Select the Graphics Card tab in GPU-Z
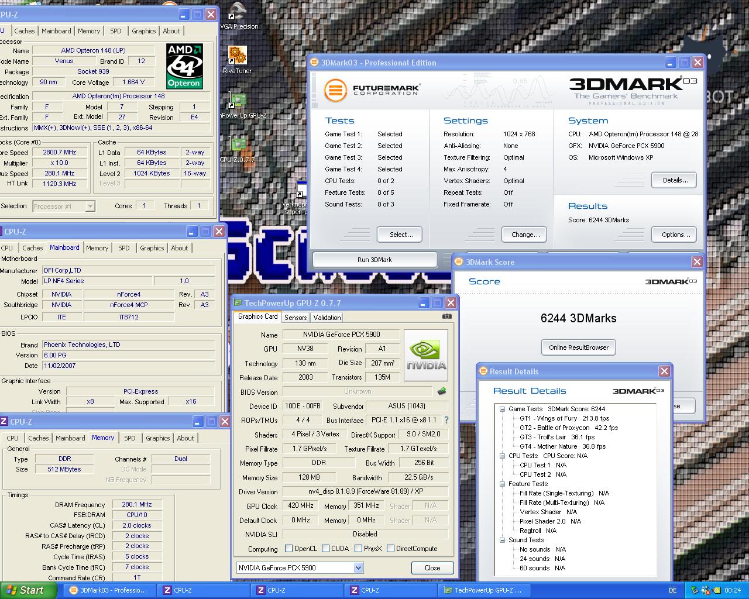 point(257,316)
